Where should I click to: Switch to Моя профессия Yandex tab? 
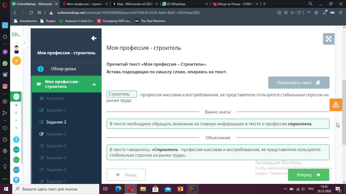85,4
